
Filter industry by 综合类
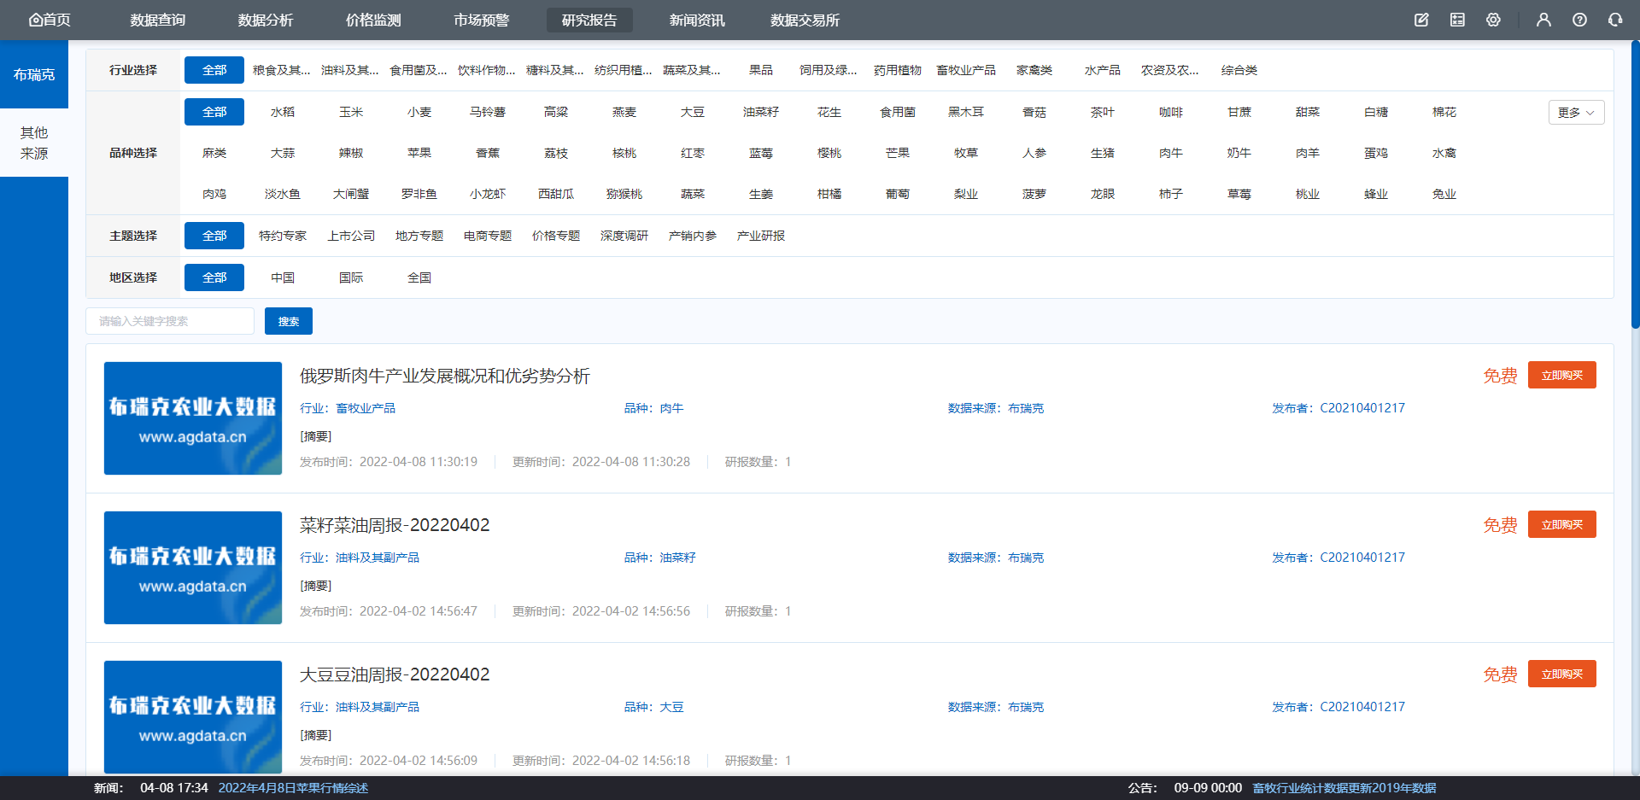(x=1239, y=70)
